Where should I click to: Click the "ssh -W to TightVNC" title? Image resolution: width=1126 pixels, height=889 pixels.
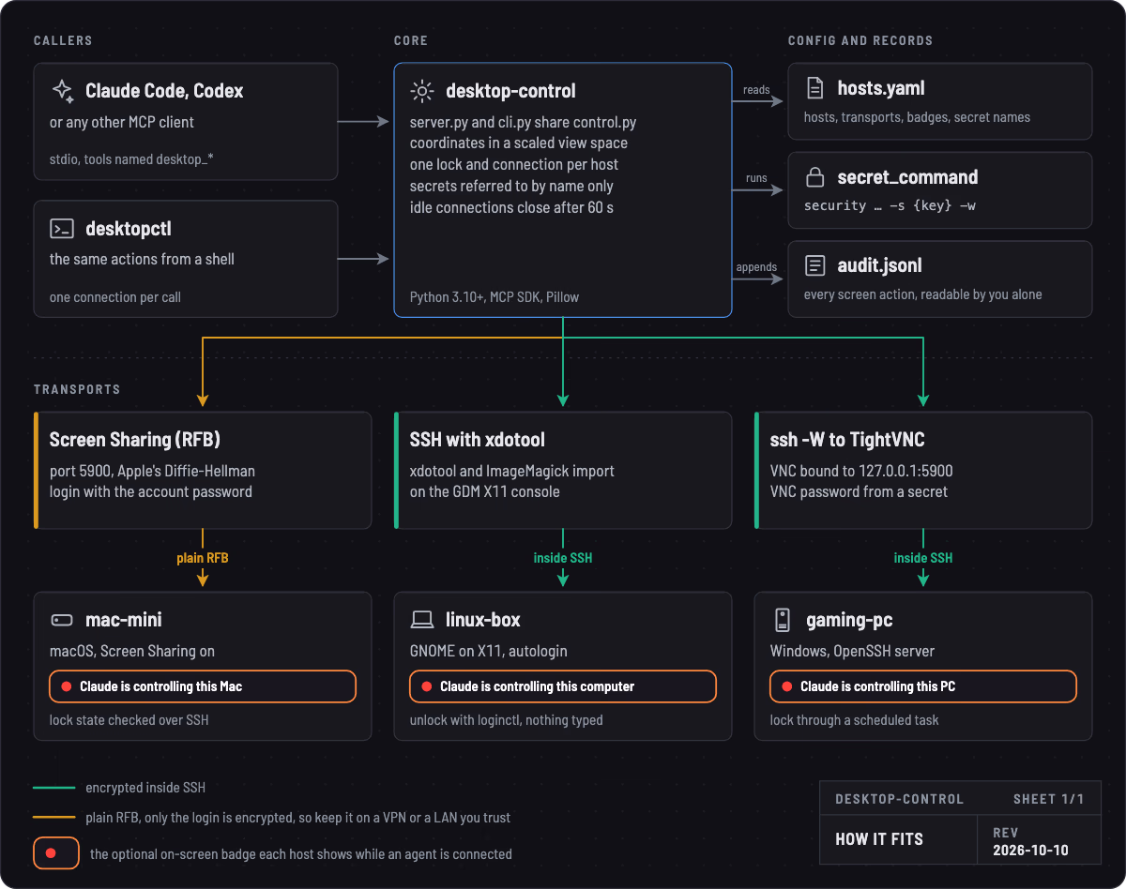click(848, 440)
